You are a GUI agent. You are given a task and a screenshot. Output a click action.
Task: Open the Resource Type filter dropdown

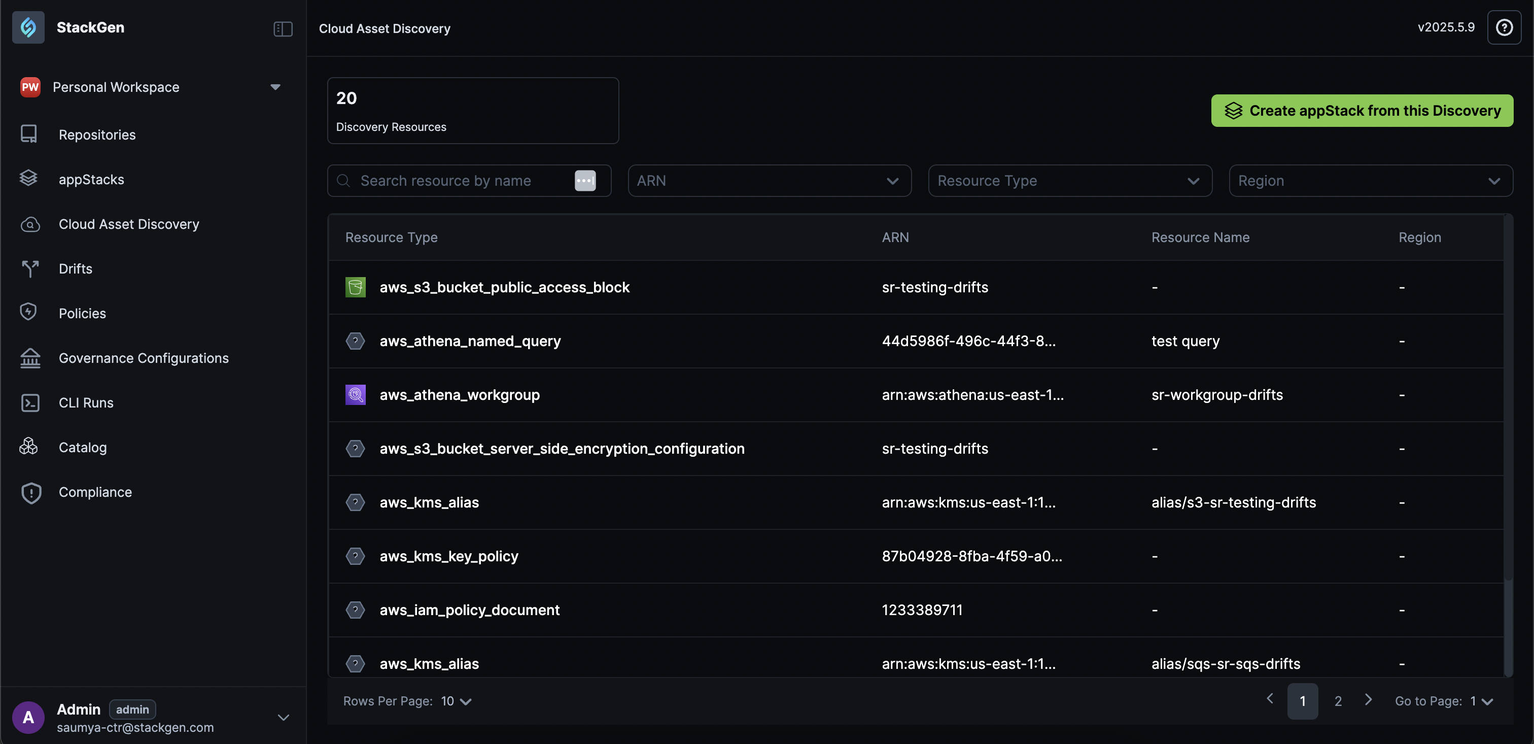point(1070,181)
